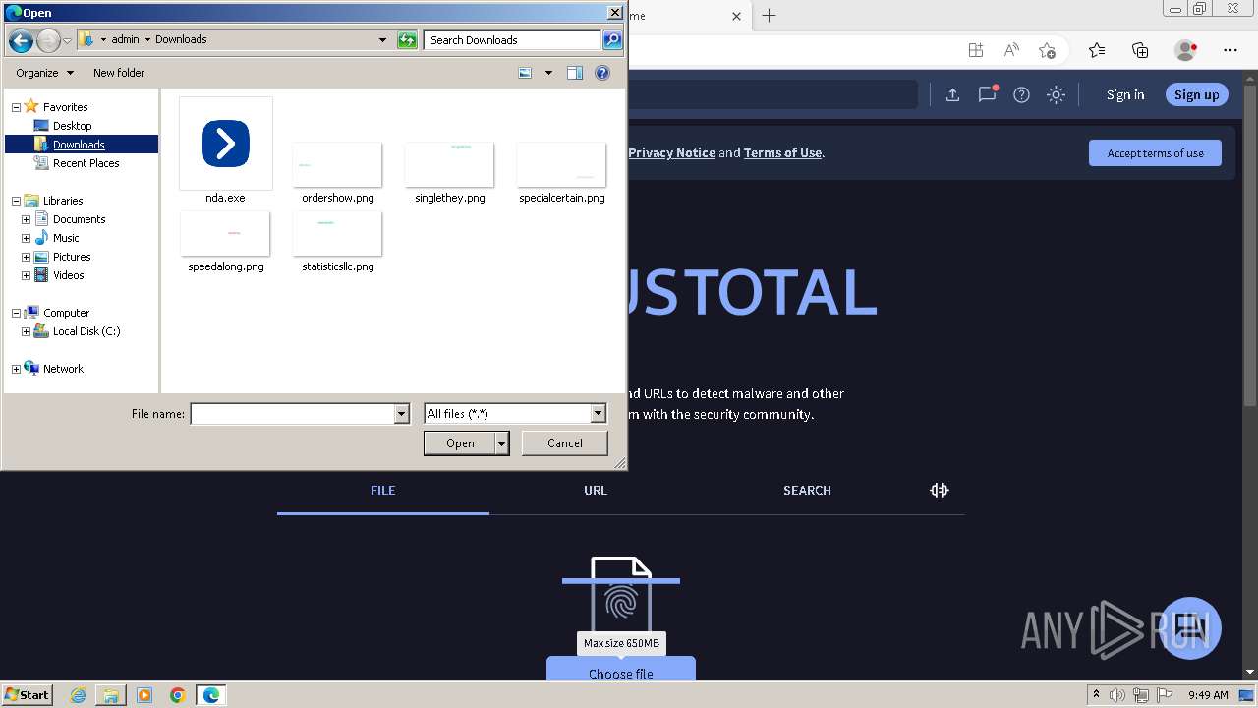Open Edge extensions icon
The width and height of the screenshot is (1258, 708).
coord(975,50)
